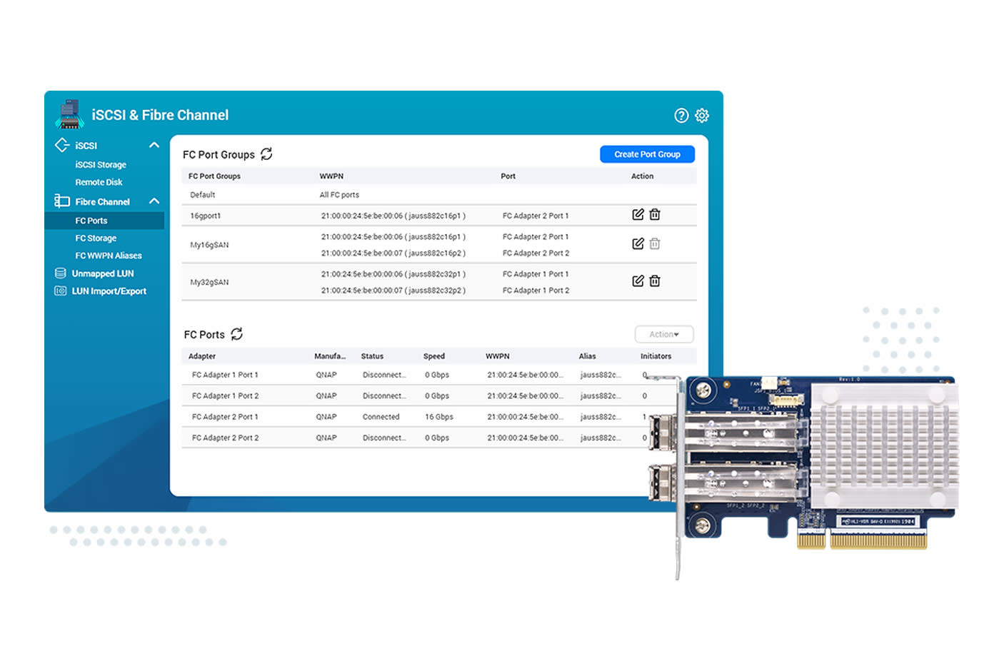Edit the 16gport1 port group

point(638,214)
